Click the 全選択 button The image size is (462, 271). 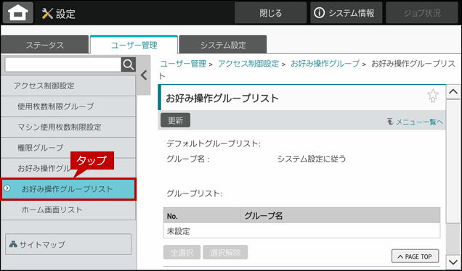(x=182, y=252)
